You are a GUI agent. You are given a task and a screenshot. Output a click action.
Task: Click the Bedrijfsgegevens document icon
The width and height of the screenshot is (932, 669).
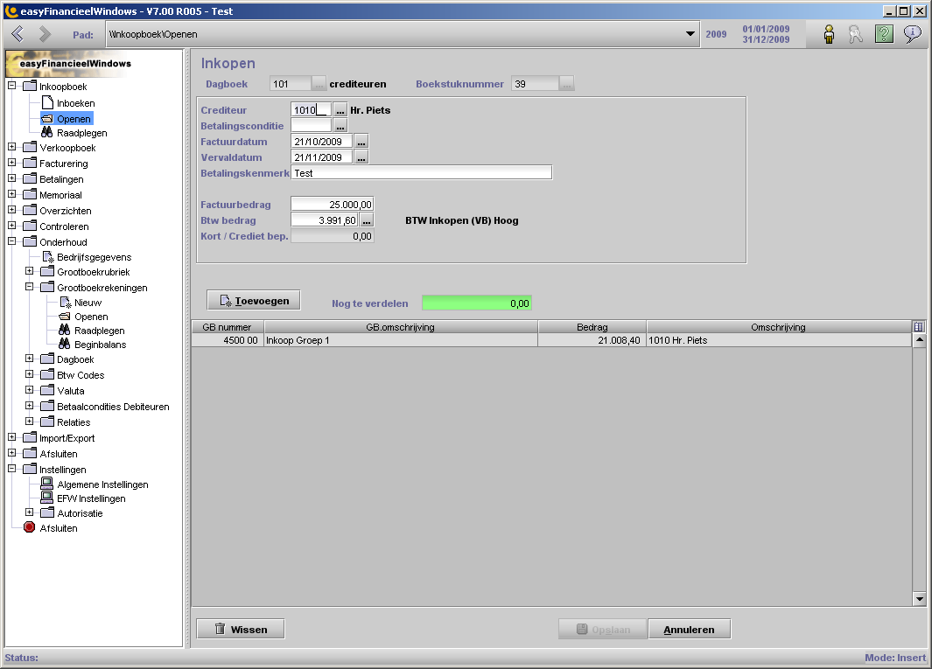pos(48,256)
